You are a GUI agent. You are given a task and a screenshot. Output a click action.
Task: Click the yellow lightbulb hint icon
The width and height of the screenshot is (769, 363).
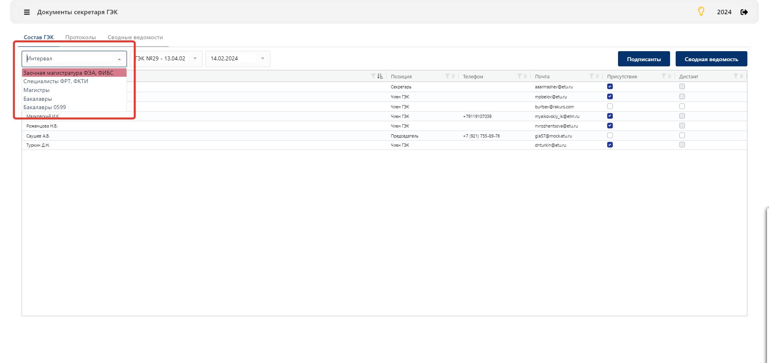click(x=701, y=12)
